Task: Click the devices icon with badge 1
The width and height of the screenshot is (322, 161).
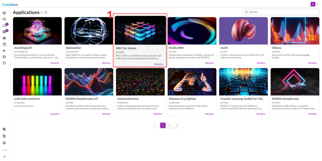Action: pyautogui.click(x=4, y=26)
